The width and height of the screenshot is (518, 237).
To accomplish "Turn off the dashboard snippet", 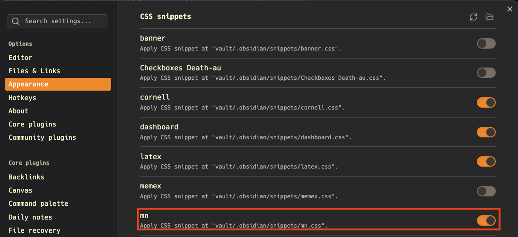I will tap(486, 132).
